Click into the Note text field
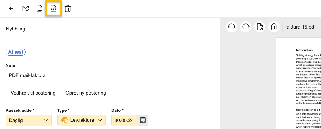321x129 pixels. (110, 75)
